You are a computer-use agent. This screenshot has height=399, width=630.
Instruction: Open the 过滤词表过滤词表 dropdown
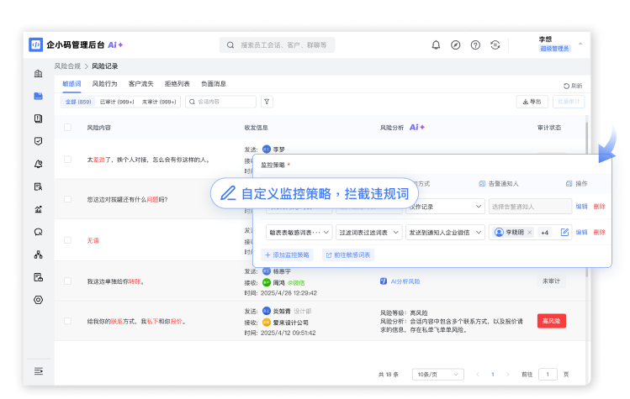point(369,233)
